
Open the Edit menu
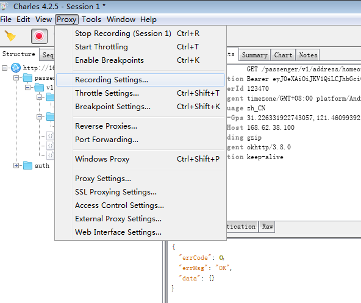pyautogui.click(x=23, y=20)
